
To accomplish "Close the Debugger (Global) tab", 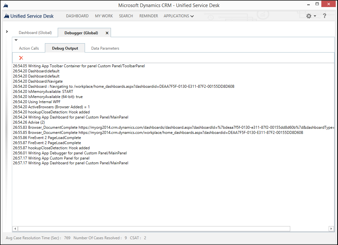I will pos(107,33).
